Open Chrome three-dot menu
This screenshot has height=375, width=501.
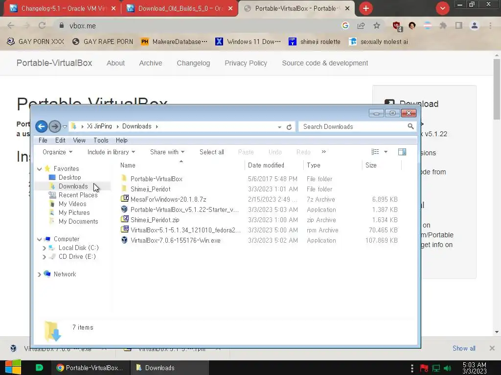tap(490, 25)
